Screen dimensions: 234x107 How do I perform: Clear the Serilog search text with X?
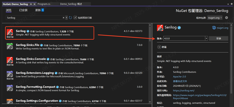pyautogui.click(x=63, y=18)
